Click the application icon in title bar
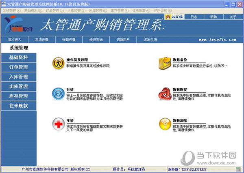The height and width of the screenshot is (173, 244). tap(4, 4)
